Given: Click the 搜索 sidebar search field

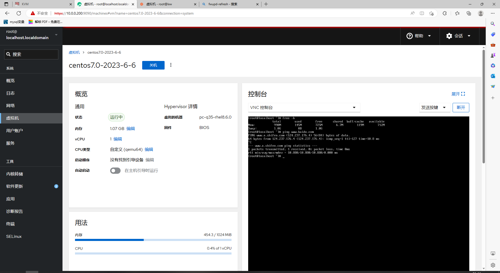Looking at the screenshot, I should click(31, 54).
